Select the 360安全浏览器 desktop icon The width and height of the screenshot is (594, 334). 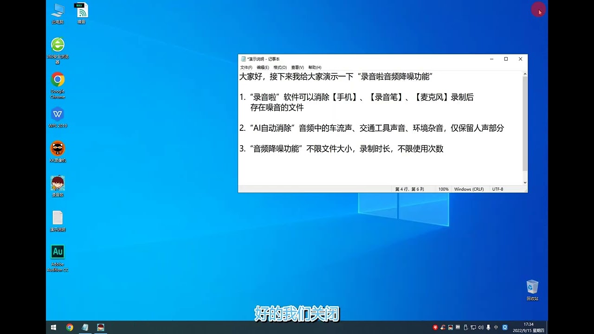(58, 51)
